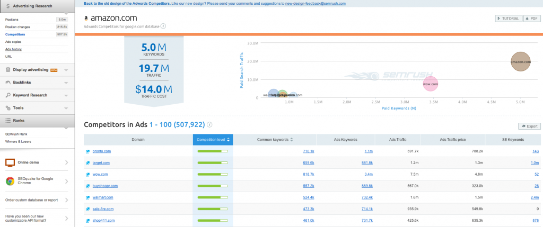The image size is (543, 227).
Task: Expand the Backlinks section arrow
Action: (x=66, y=83)
